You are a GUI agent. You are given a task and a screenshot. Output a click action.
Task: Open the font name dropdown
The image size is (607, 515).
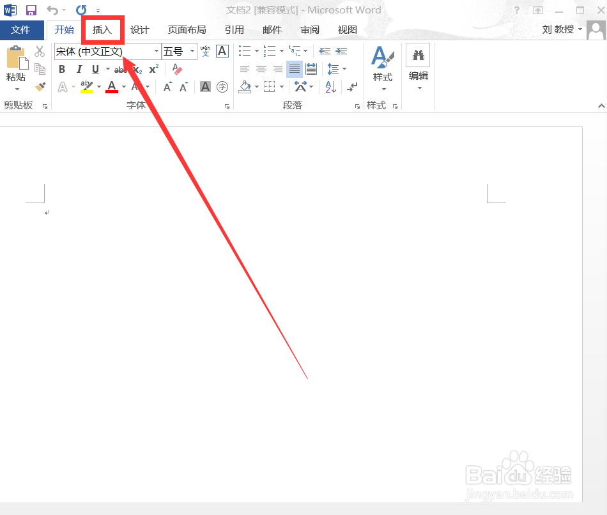click(157, 51)
